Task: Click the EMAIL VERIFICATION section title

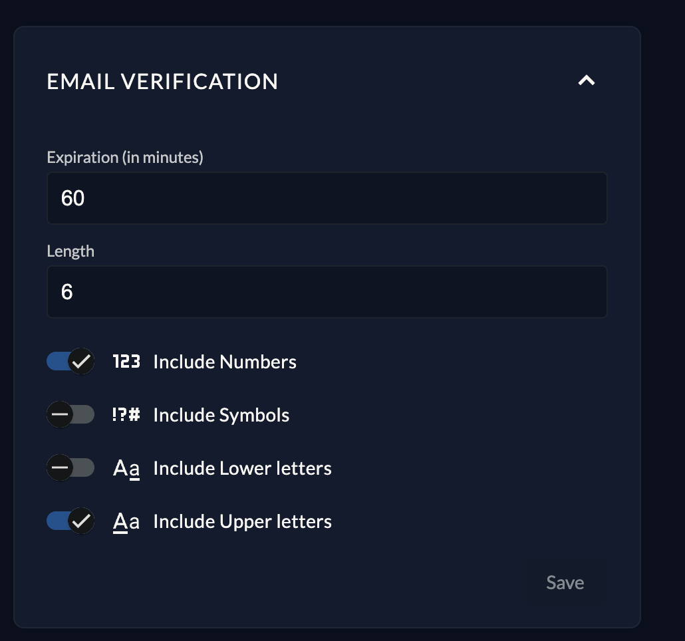Action: tap(162, 81)
